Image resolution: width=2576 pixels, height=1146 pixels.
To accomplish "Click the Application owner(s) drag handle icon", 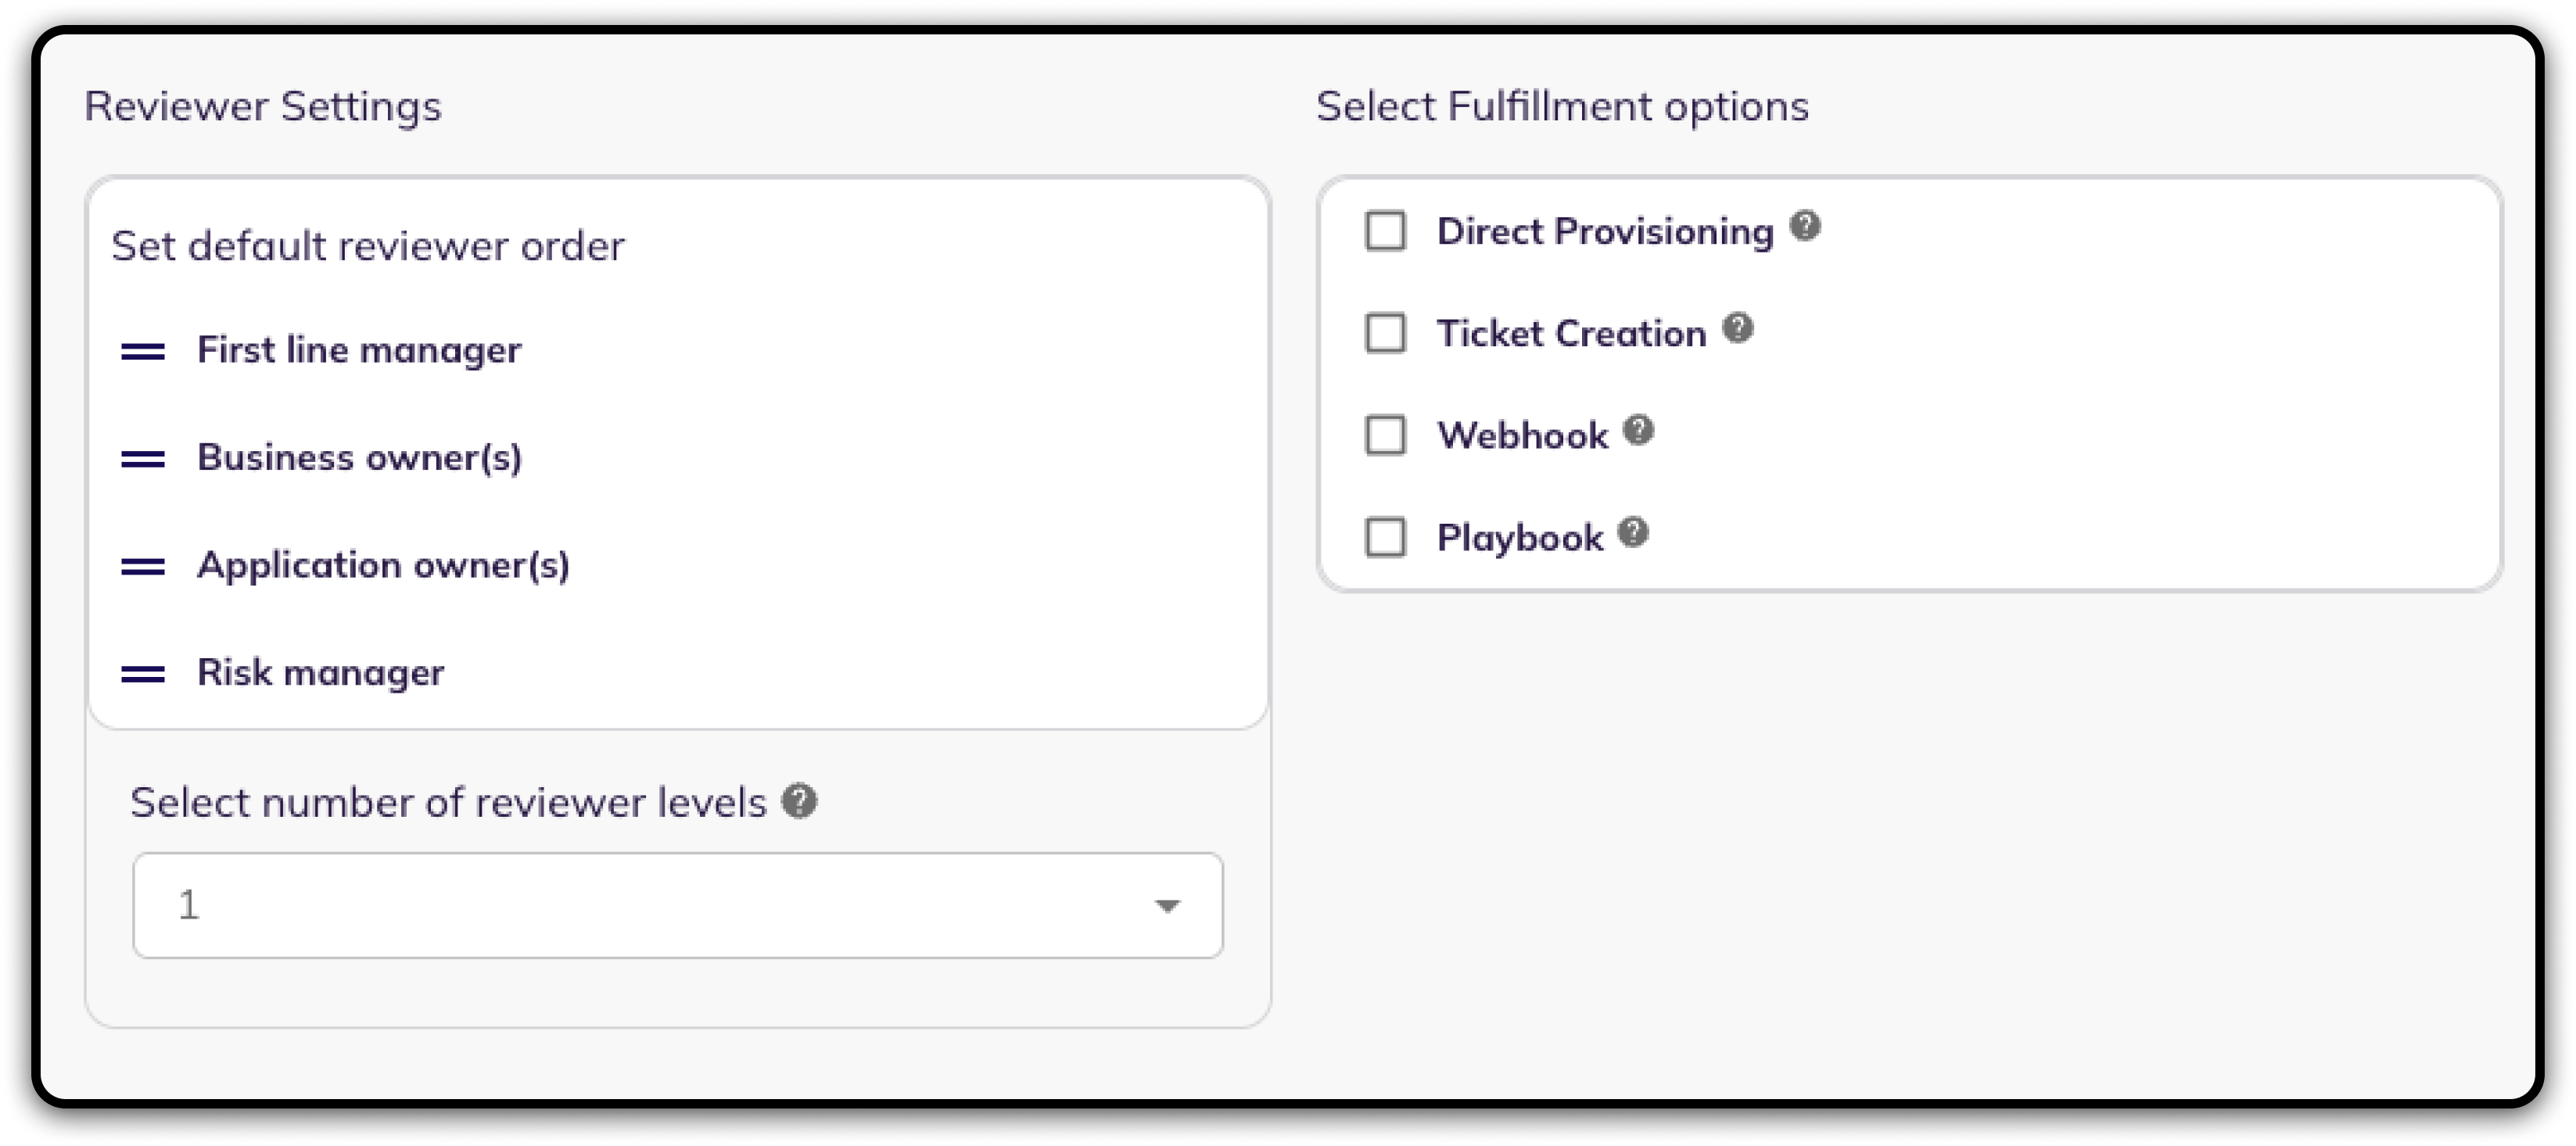I will [143, 566].
